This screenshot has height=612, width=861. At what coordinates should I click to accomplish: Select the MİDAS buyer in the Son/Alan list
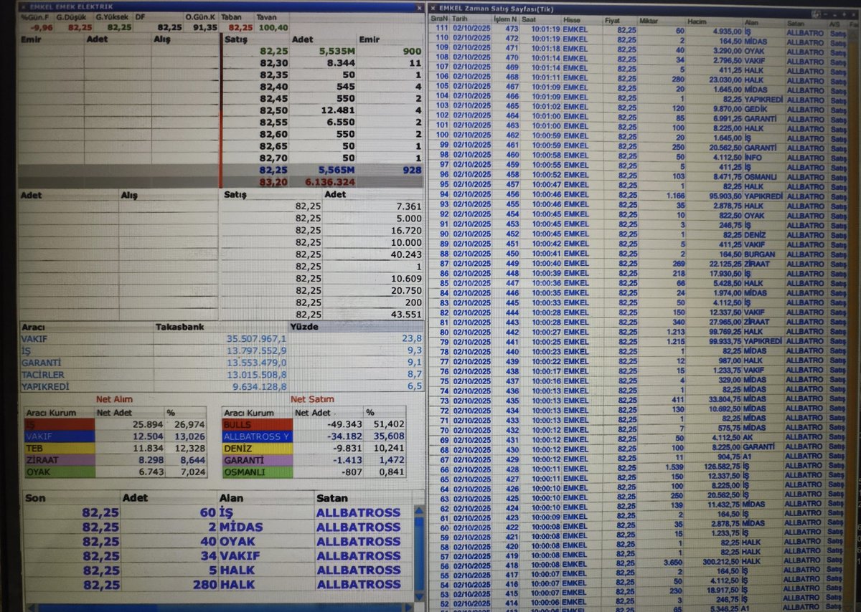pyautogui.click(x=241, y=527)
